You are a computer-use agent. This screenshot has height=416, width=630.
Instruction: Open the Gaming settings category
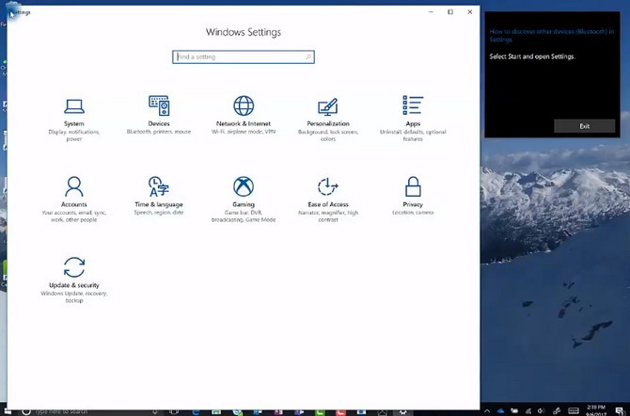pyautogui.click(x=244, y=192)
